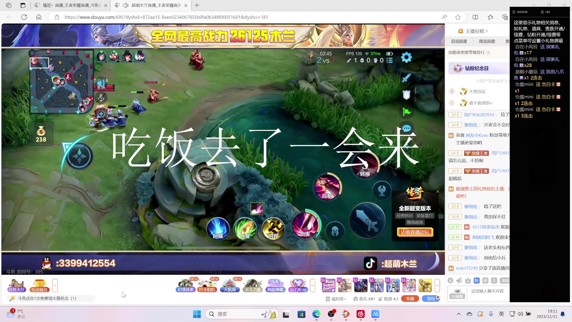Open the browser split screen icon
This screenshot has width=572, height=322.
(475, 17)
